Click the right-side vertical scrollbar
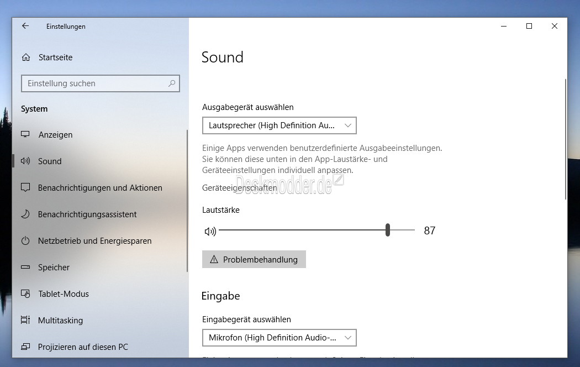The image size is (580, 367). tap(565, 138)
